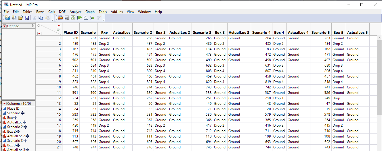Viewport: 382px width, 151px height.
Task: Open the Untitled table red triangle menu
Action: click(5, 26)
